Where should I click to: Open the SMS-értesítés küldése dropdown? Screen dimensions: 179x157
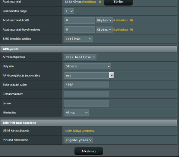point(78,39)
